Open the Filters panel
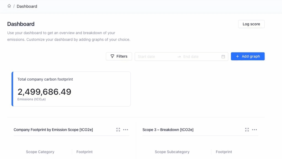 (x=119, y=56)
